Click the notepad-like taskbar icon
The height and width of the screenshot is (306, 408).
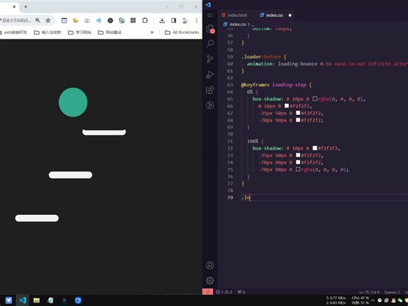(50, 301)
